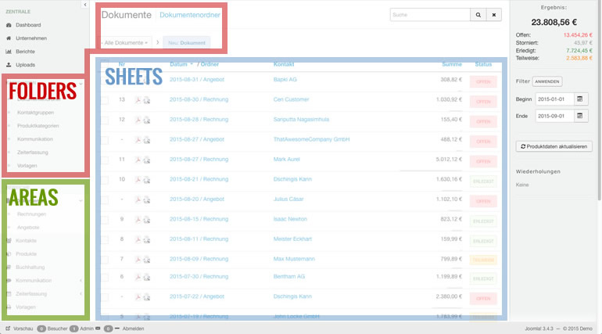Click print icon in Isaac Newton row
The image size is (602, 334).
point(147,220)
